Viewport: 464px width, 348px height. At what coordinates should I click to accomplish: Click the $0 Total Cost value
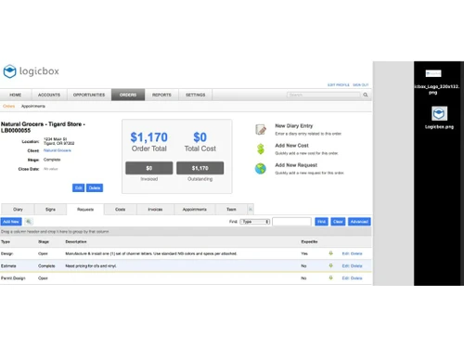coord(200,137)
